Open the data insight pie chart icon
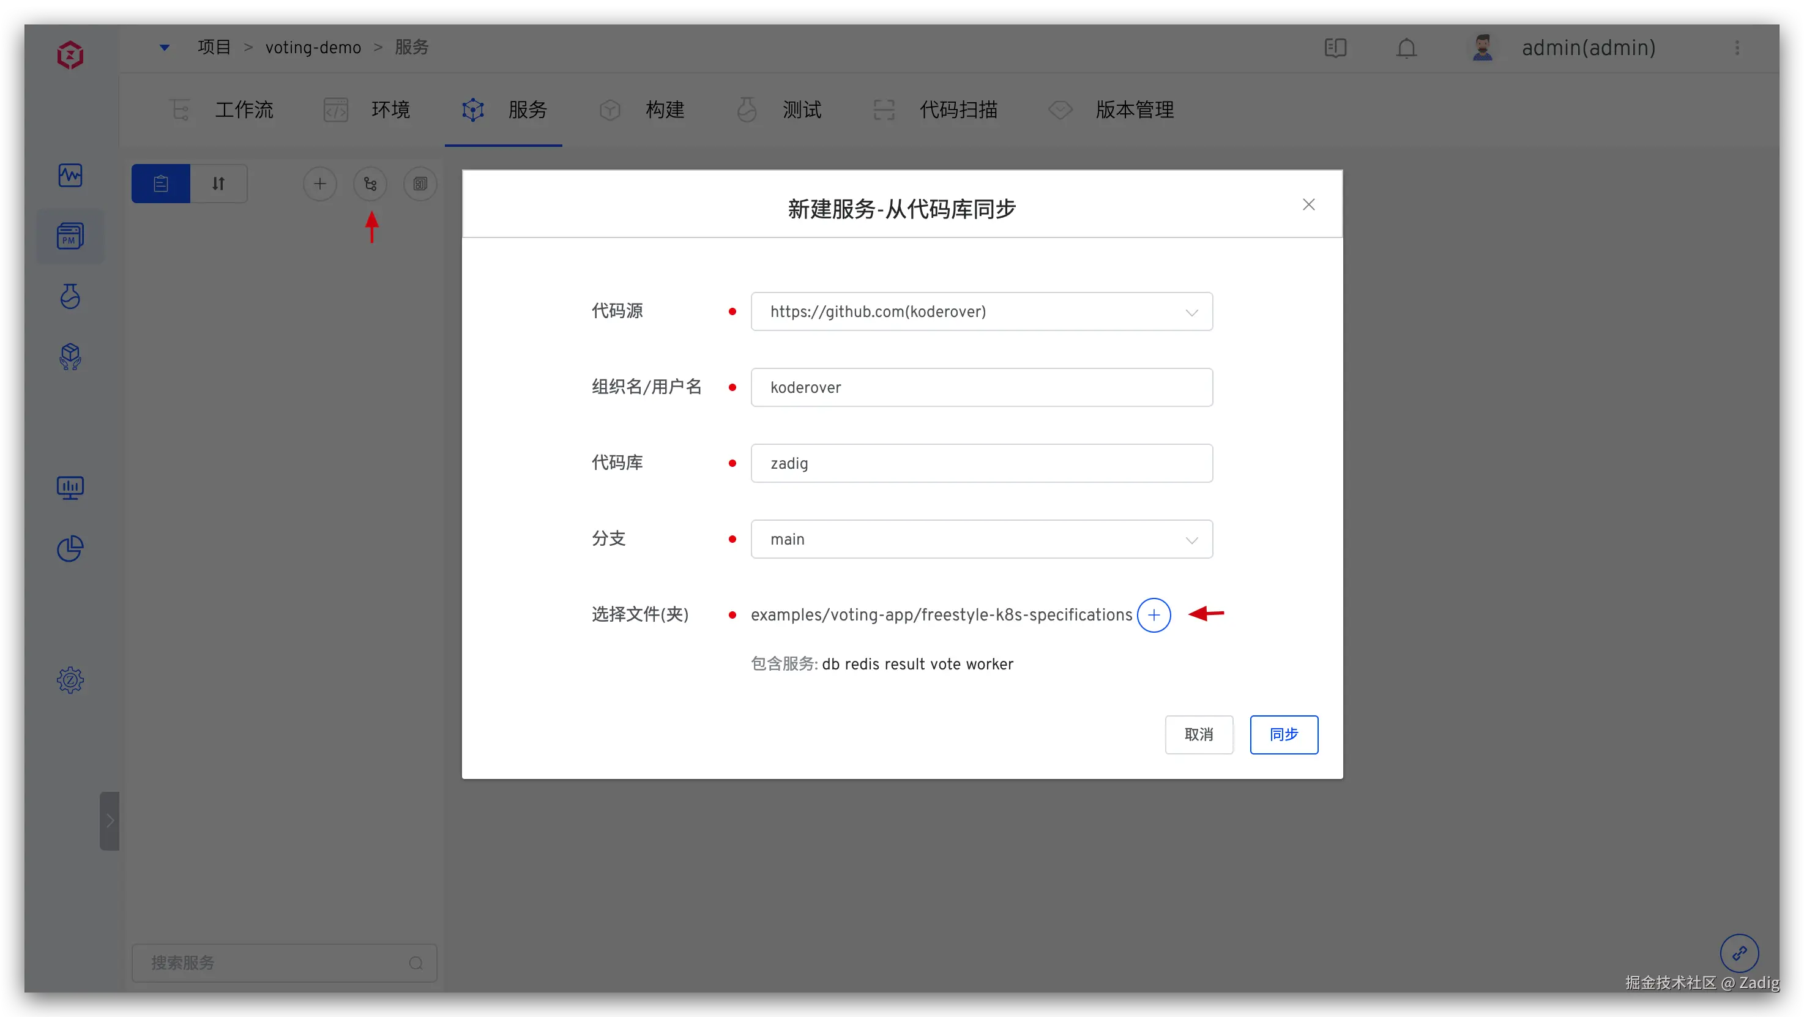The width and height of the screenshot is (1804, 1017). coord(70,548)
